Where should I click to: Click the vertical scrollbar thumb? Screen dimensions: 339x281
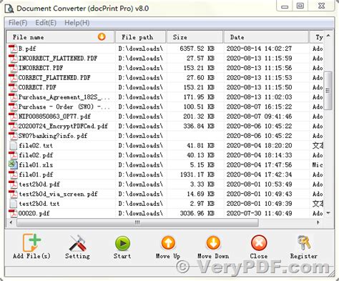tap(328, 90)
